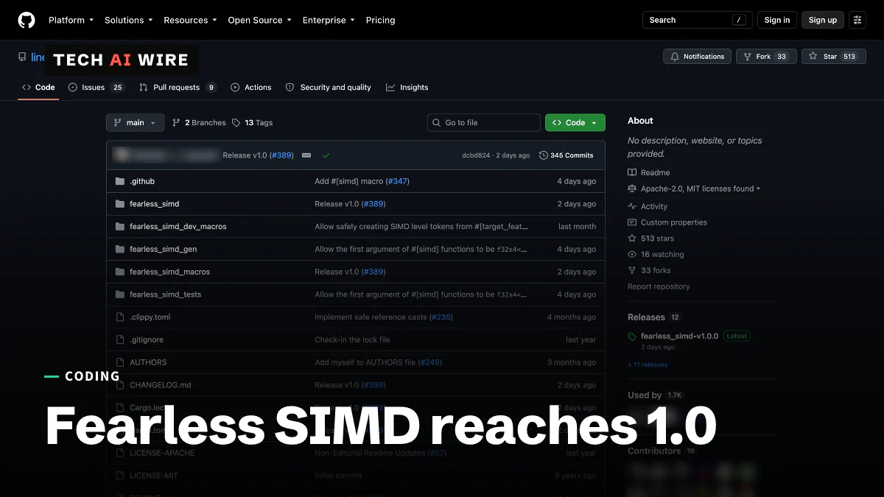Image resolution: width=884 pixels, height=497 pixels.
Task: View the commit status checkmark
Action: [326, 155]
